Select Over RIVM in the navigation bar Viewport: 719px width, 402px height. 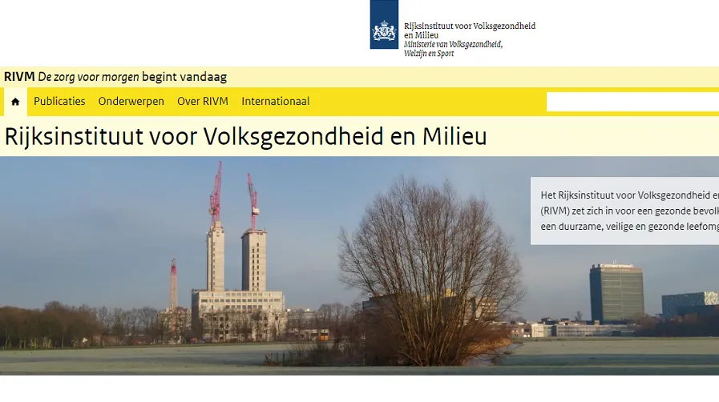click(203, 101)
